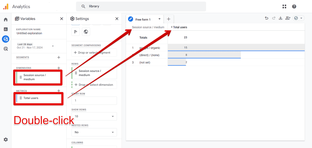
Task: Close the Settings panel
Action: (117, 19)
